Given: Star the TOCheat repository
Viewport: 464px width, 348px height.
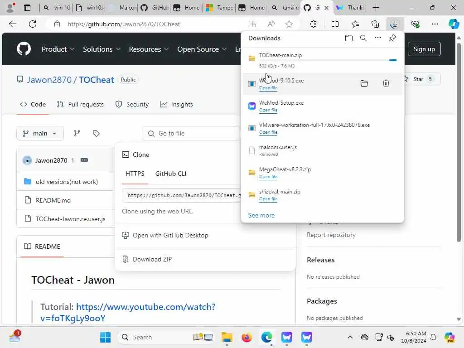Looking at the screenshot, I should coord(421,79).
